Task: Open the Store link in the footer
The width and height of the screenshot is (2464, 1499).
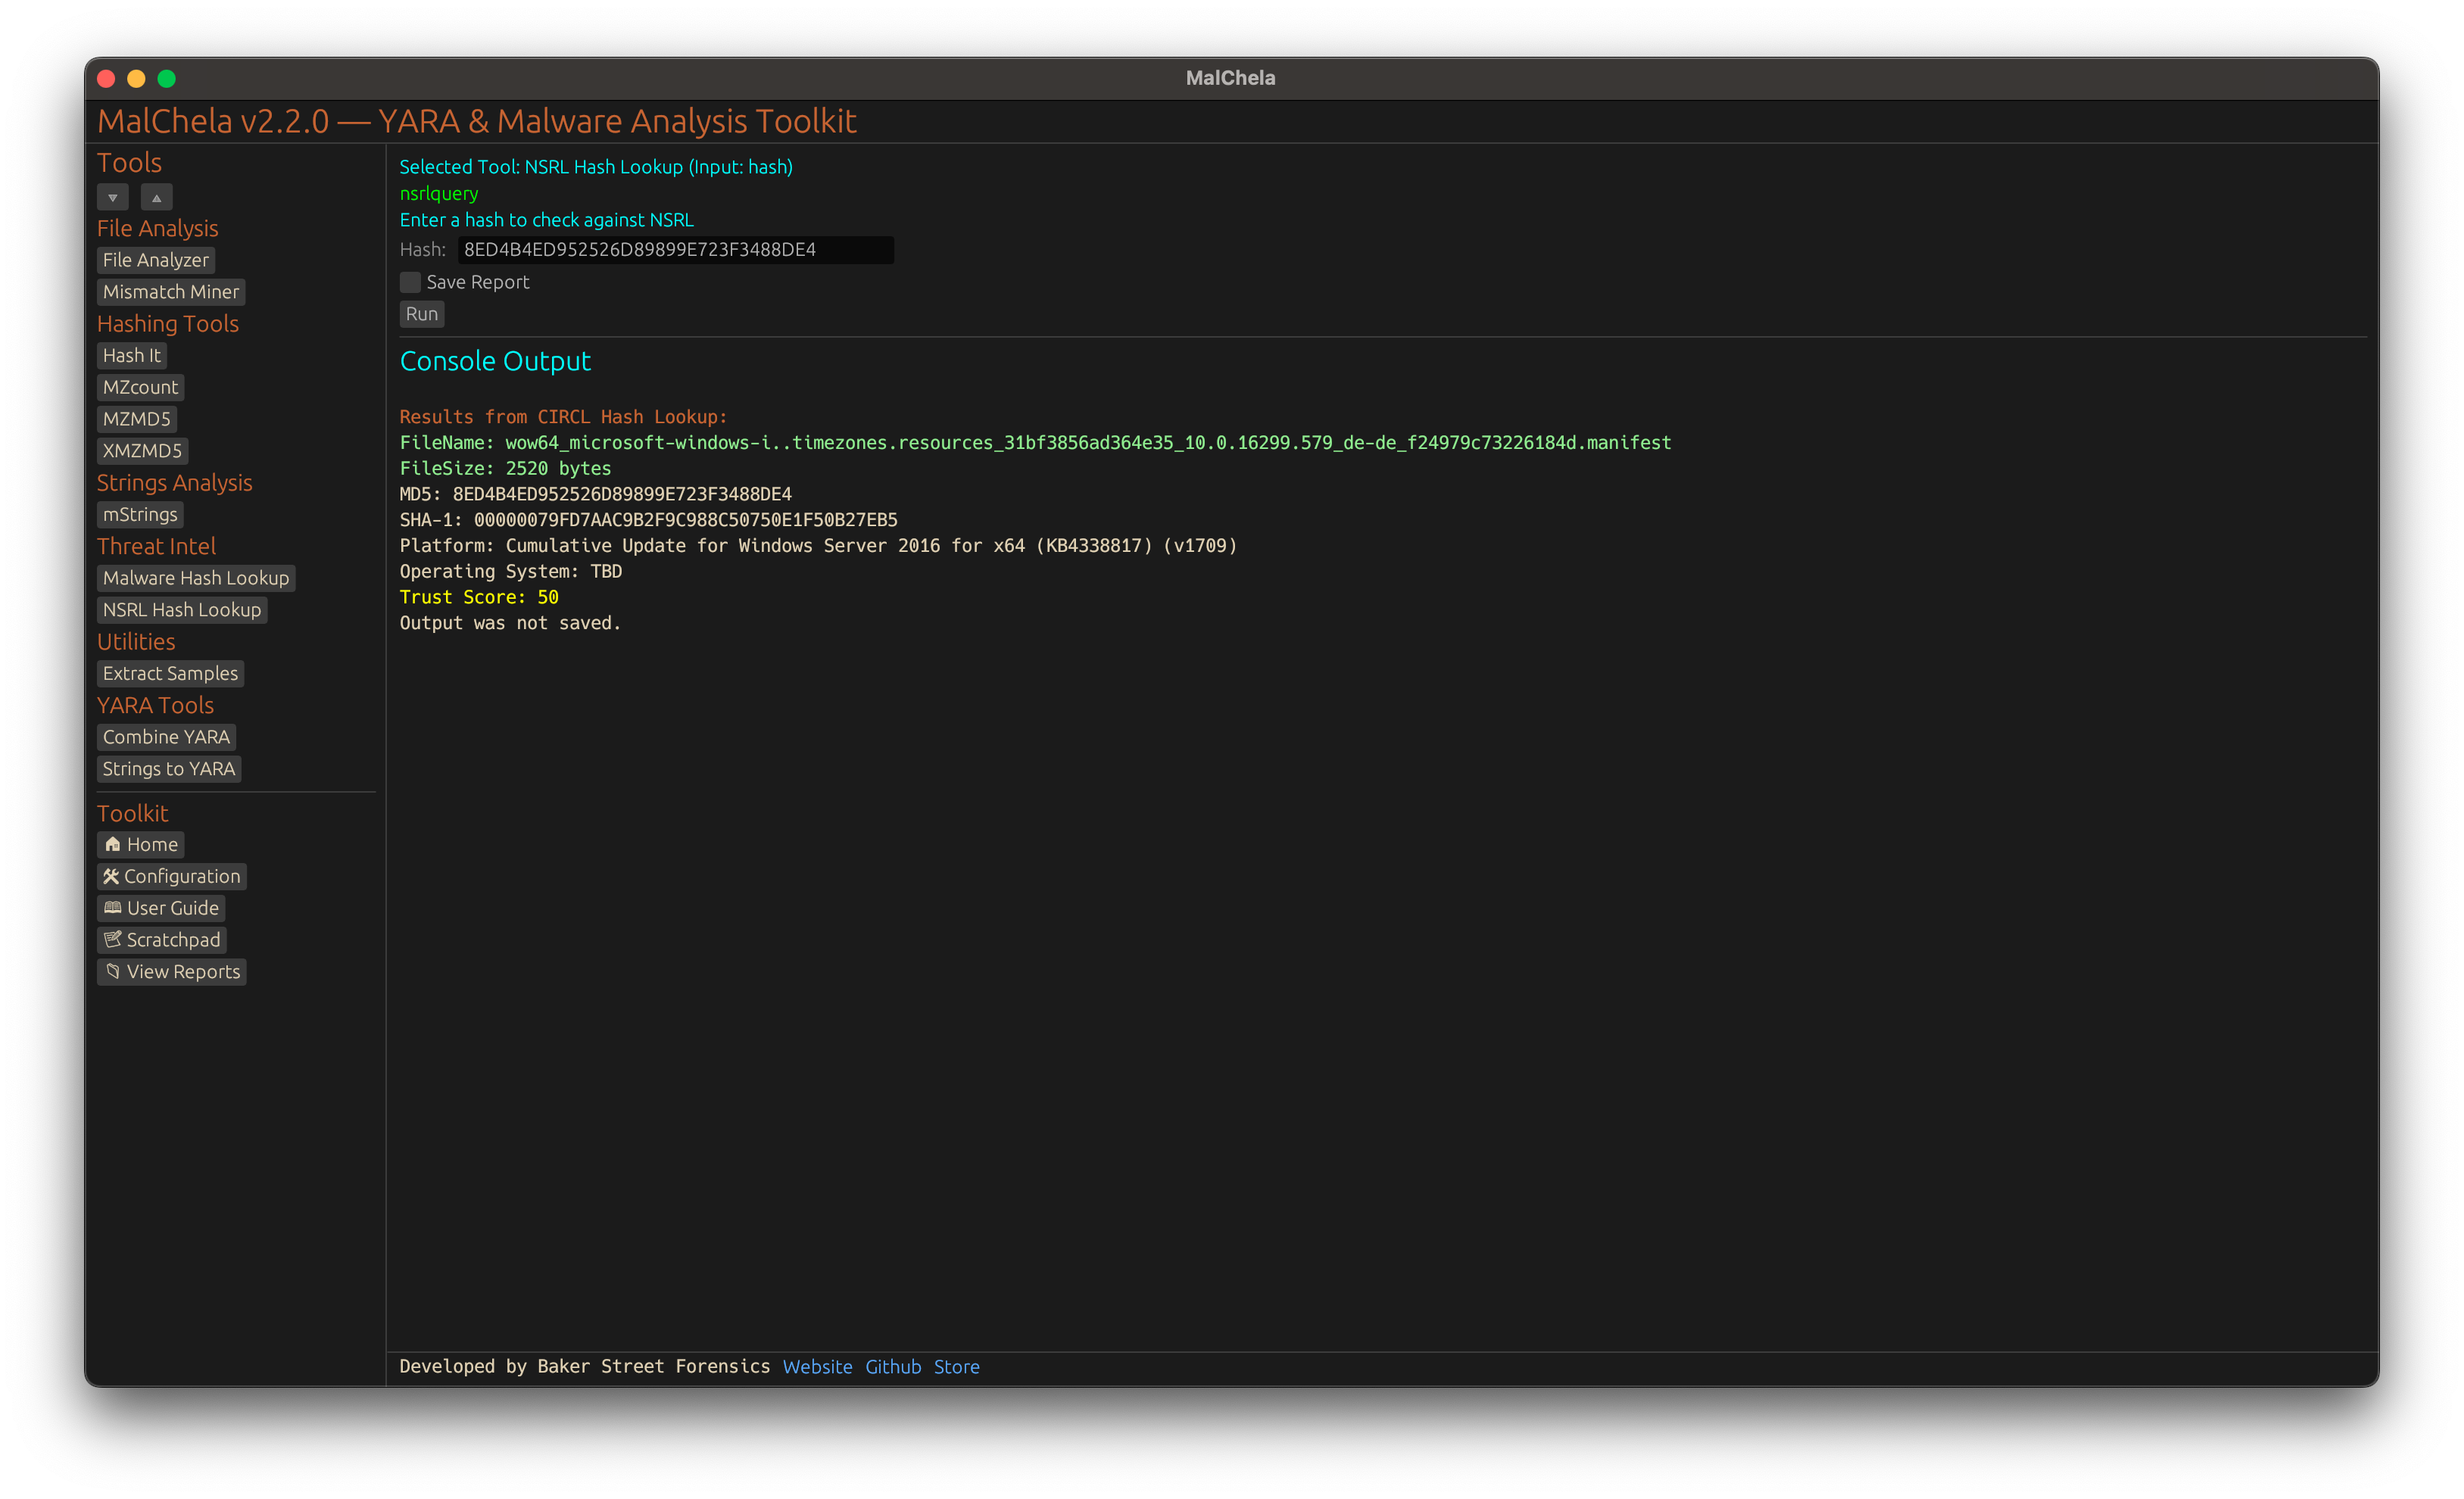Action: tap(956, 1367)
